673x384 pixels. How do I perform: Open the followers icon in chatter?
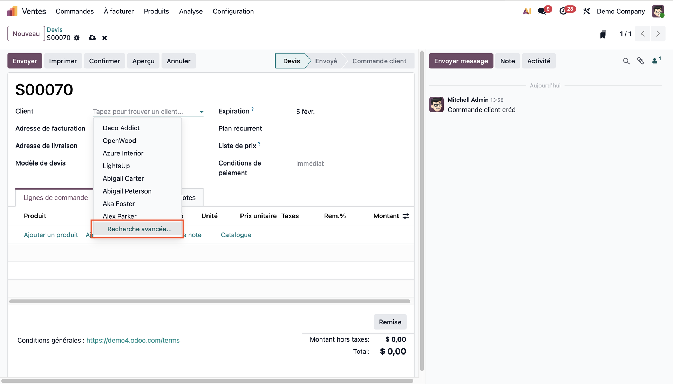(655, 61)
